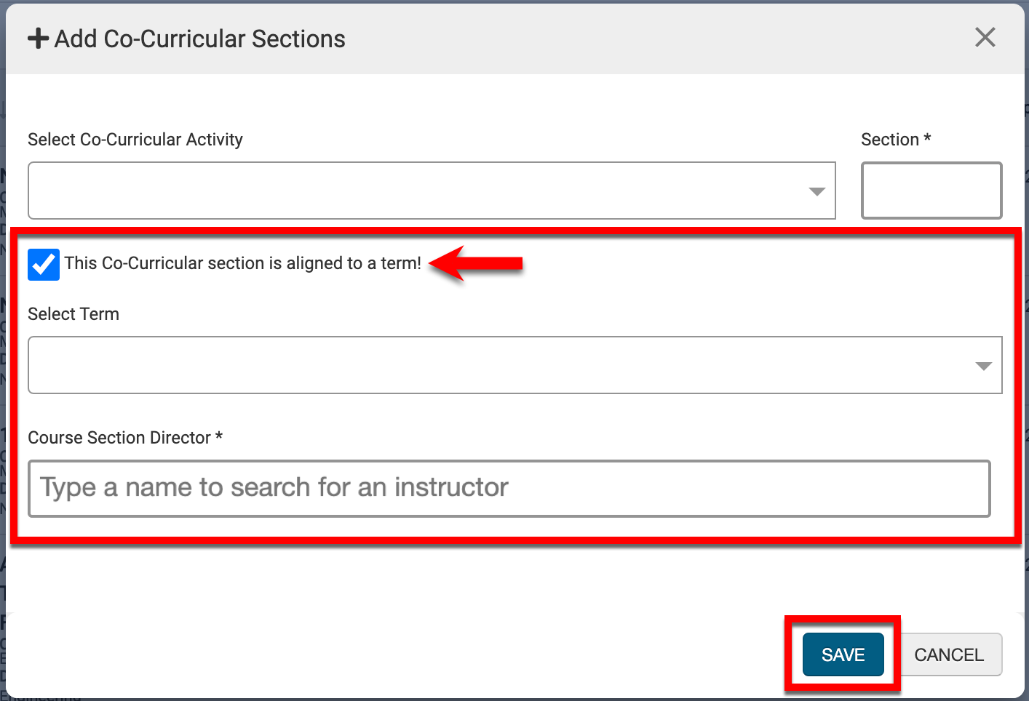Click the Course Section Director search field
This screenshot has height=701, width=1029.
(509, 488)
